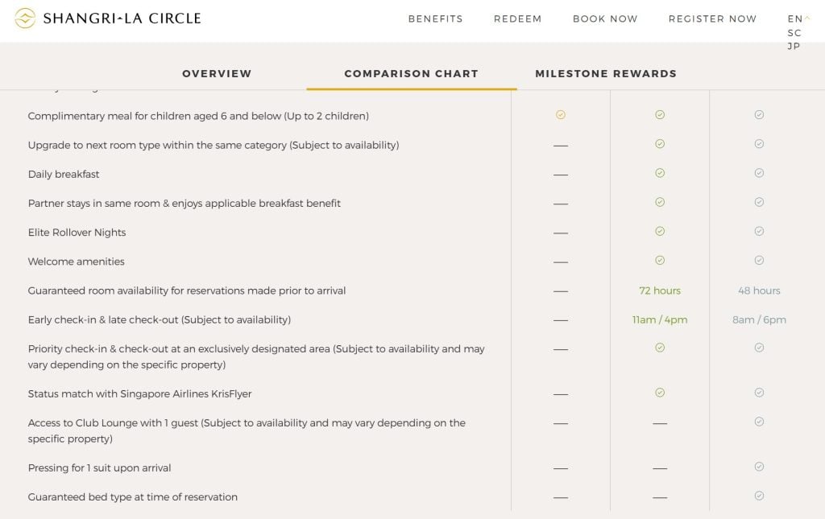Open the Benefits menu link

click(435, 19)
